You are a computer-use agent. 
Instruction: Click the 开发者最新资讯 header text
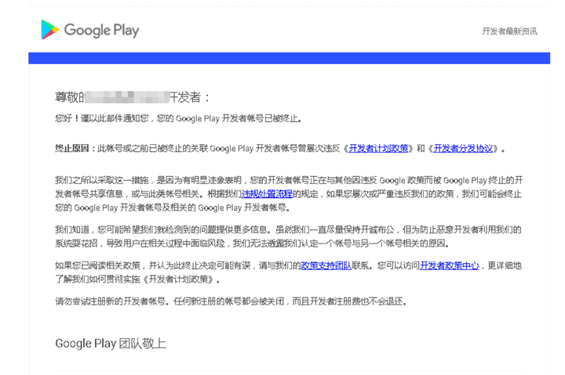click(x=509, y=31)
